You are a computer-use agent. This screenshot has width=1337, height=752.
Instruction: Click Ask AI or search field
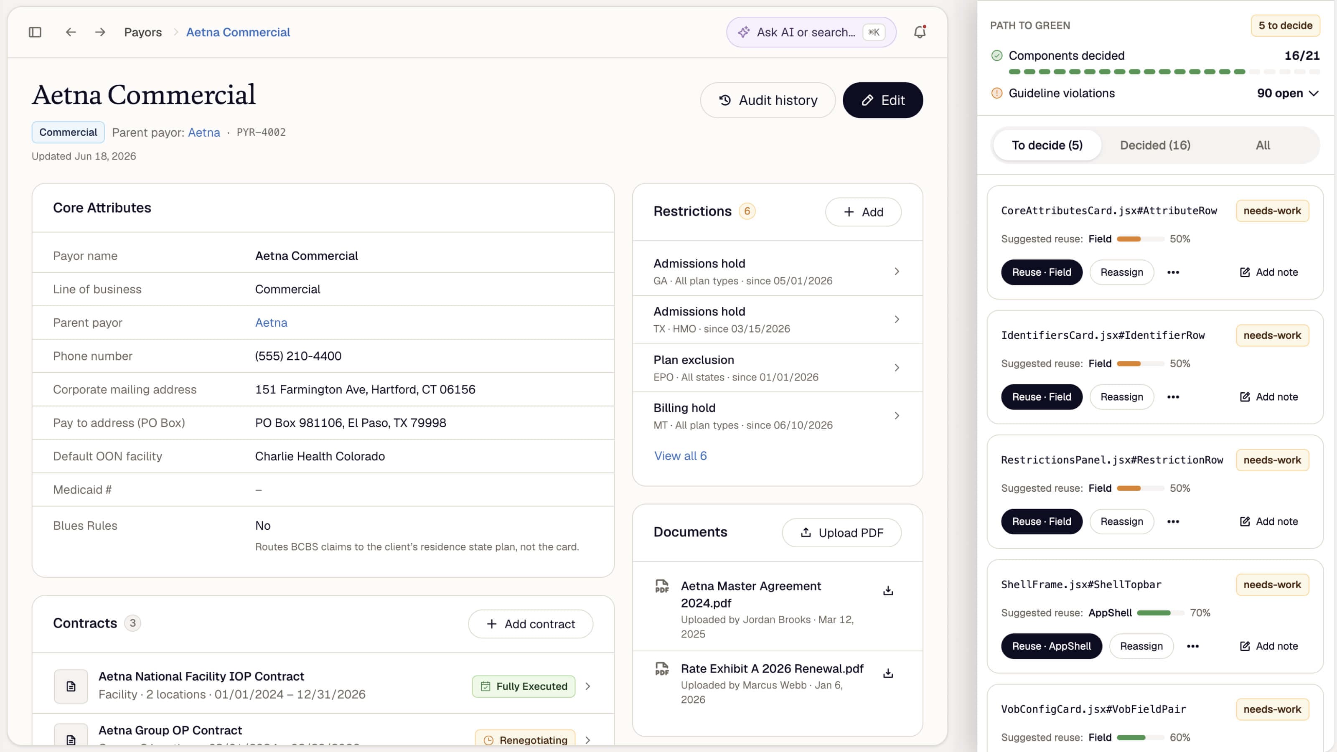click(x=811, y=32)
